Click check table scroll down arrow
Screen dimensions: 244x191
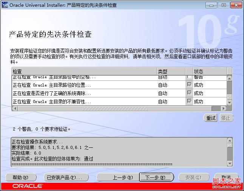tap(229, 102)
